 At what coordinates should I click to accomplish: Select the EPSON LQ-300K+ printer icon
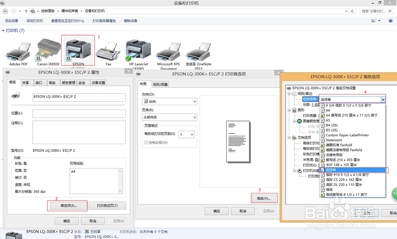(78, 50)
